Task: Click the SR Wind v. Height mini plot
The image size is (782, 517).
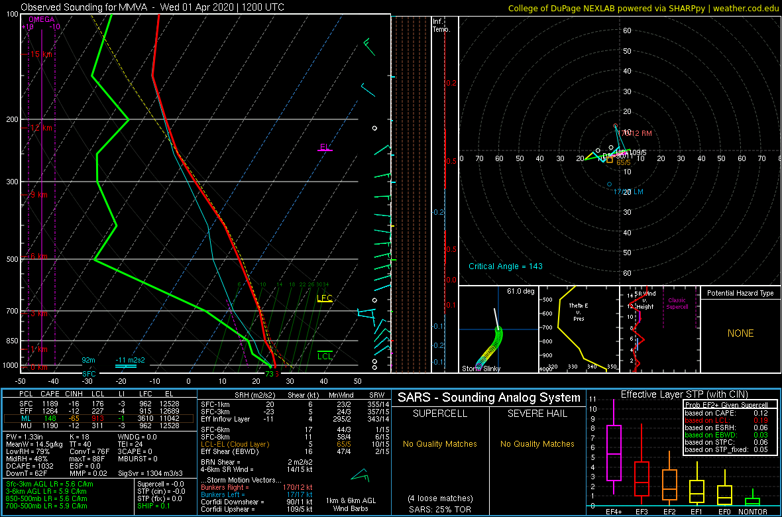Action: click(659, 329)
